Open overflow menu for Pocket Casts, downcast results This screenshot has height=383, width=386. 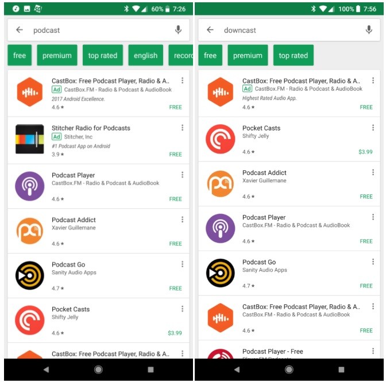click(x=373, y=128)
